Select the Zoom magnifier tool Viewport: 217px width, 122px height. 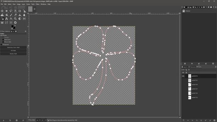pos(15,19)
